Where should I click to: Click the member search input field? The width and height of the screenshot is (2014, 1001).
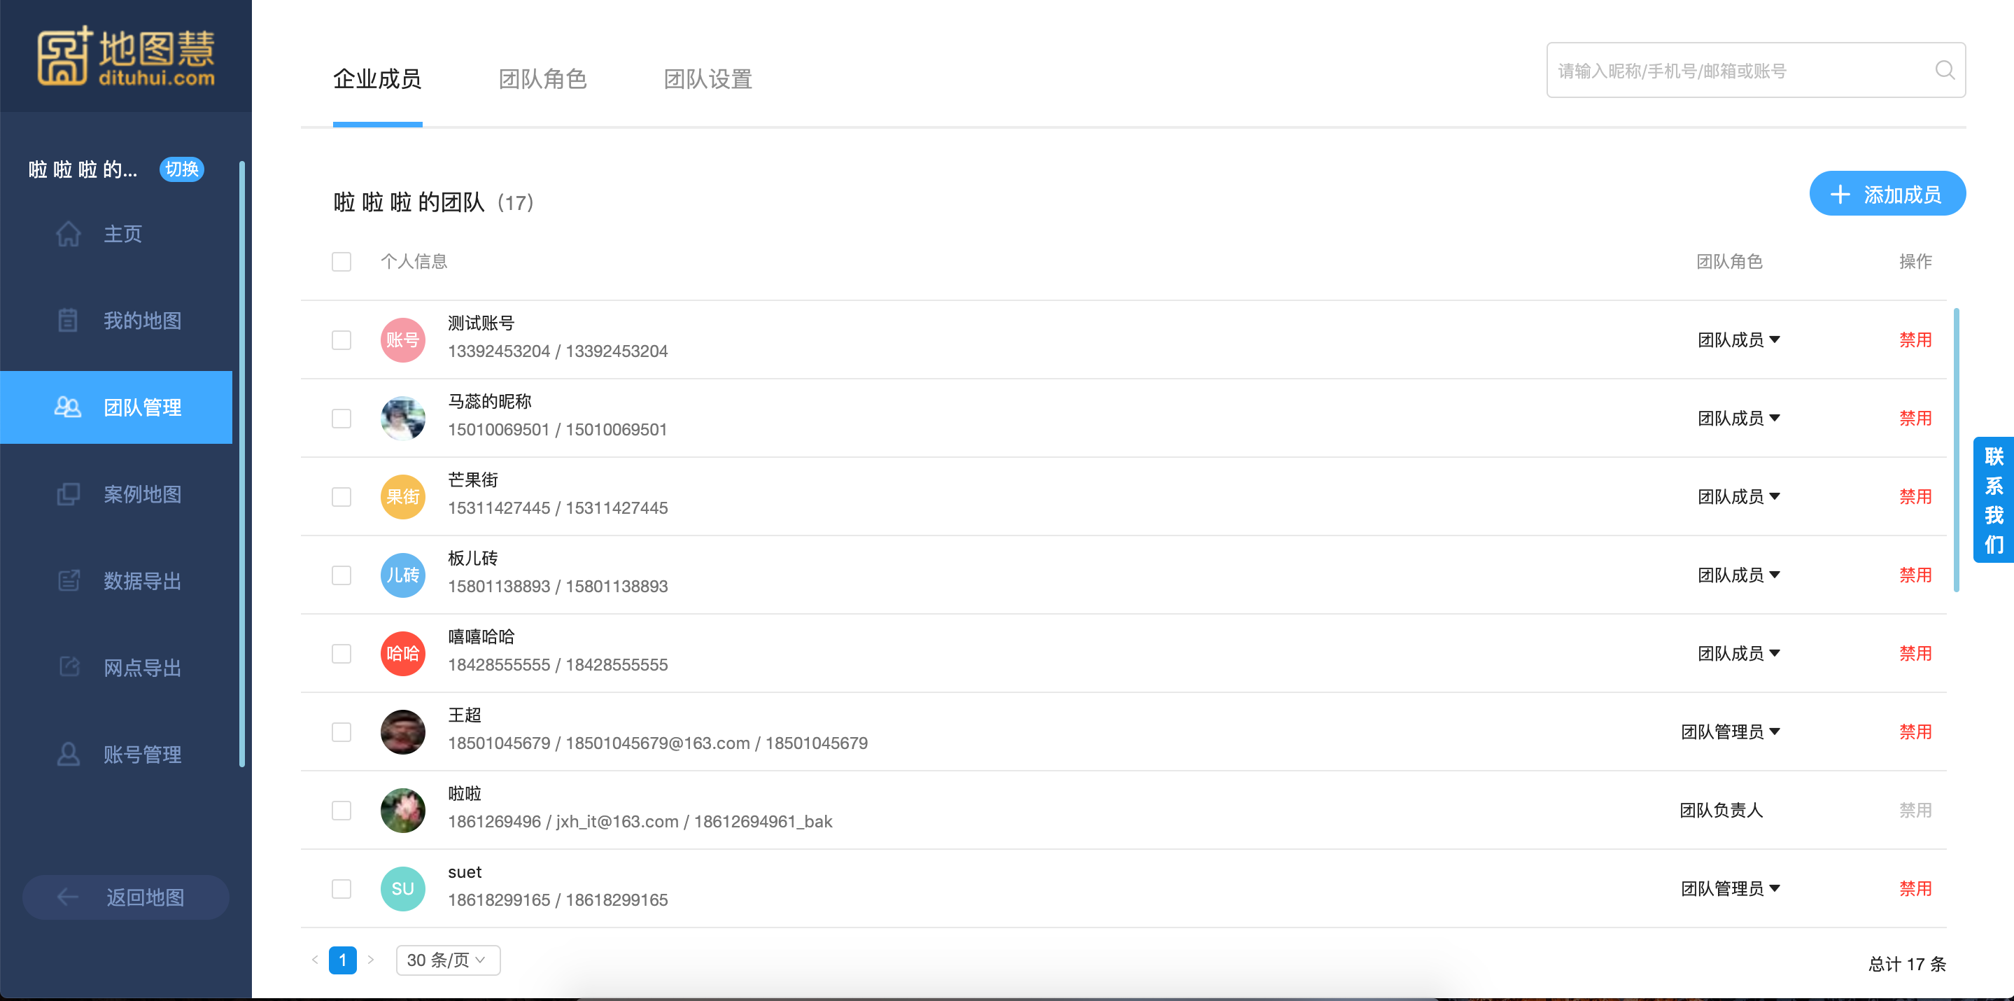point(1756,71)
